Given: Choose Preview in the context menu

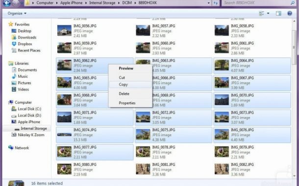Looking at the screenshot, I should click(126, 69).
